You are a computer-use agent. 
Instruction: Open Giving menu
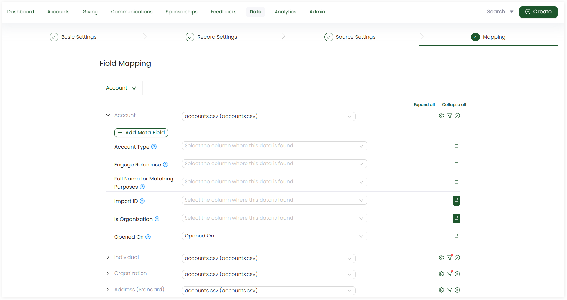click(x=90, y=12)
